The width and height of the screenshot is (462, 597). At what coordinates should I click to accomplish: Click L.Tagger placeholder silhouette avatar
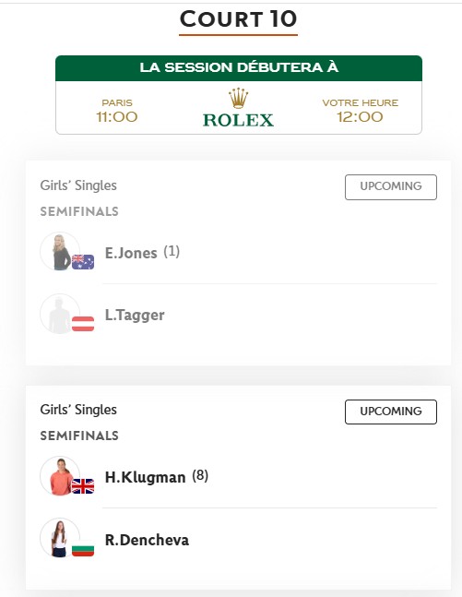click(60, 314)
